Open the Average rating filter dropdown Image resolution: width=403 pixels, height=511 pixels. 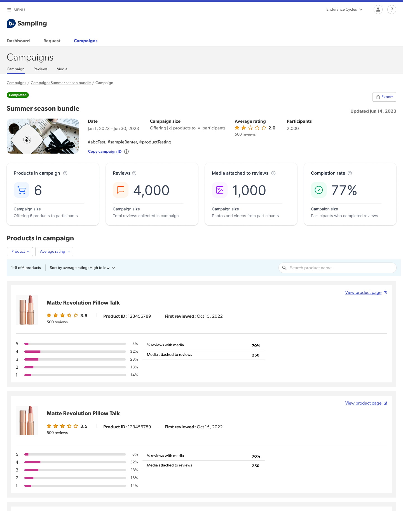click(54, 252)
